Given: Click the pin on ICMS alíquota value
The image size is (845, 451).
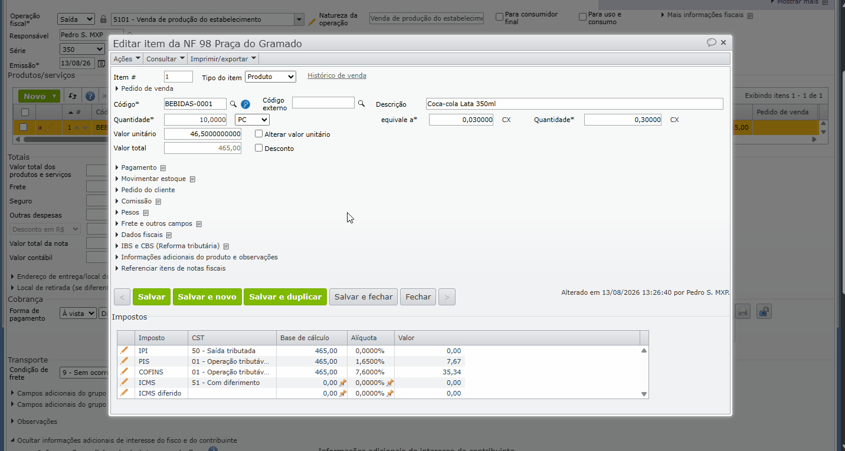Looking at the screenshot, I should coord(389,383).
